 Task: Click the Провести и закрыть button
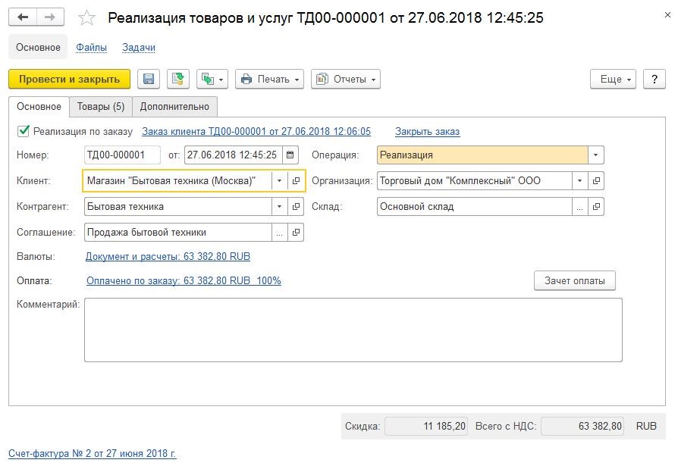click(69, 79)
